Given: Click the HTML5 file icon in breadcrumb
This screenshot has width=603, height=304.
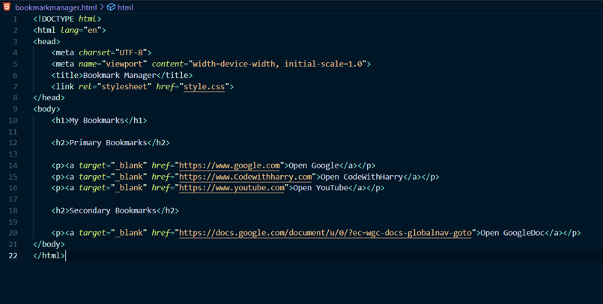Looking at the screenshot, I should click(7, 7).
